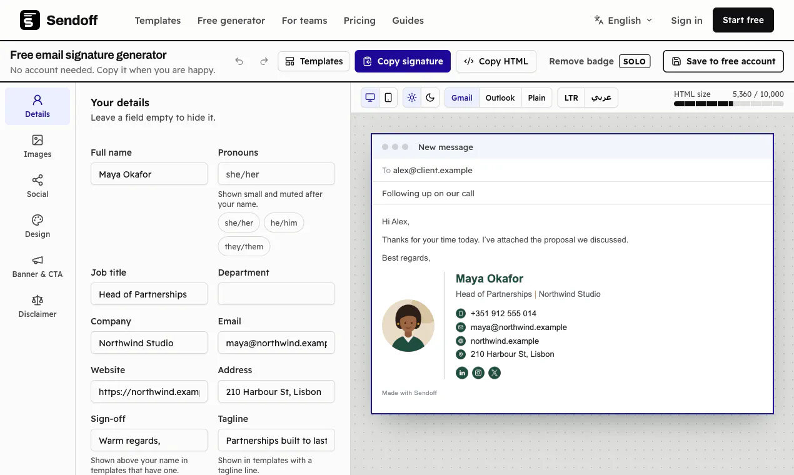The image size is (794, 475).
Task: Select Outlook preview mode
Action: click(x=500, y=97)
